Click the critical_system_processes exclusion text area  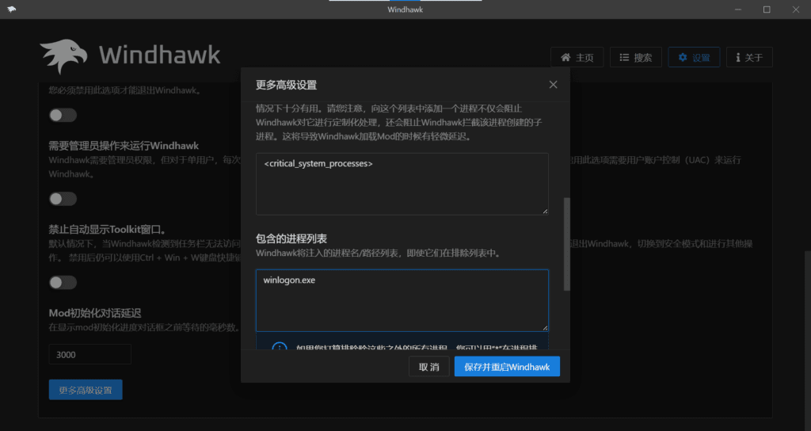tap(402, 184)
